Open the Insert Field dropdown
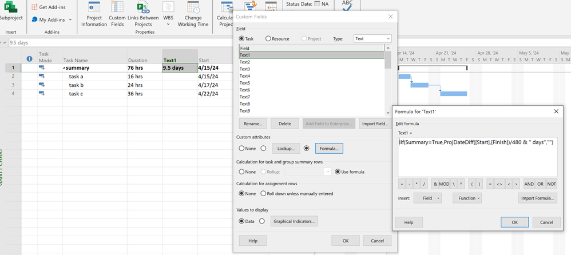Image resolution: width=571 pixels, height=255 pixels. click(427, 198)
